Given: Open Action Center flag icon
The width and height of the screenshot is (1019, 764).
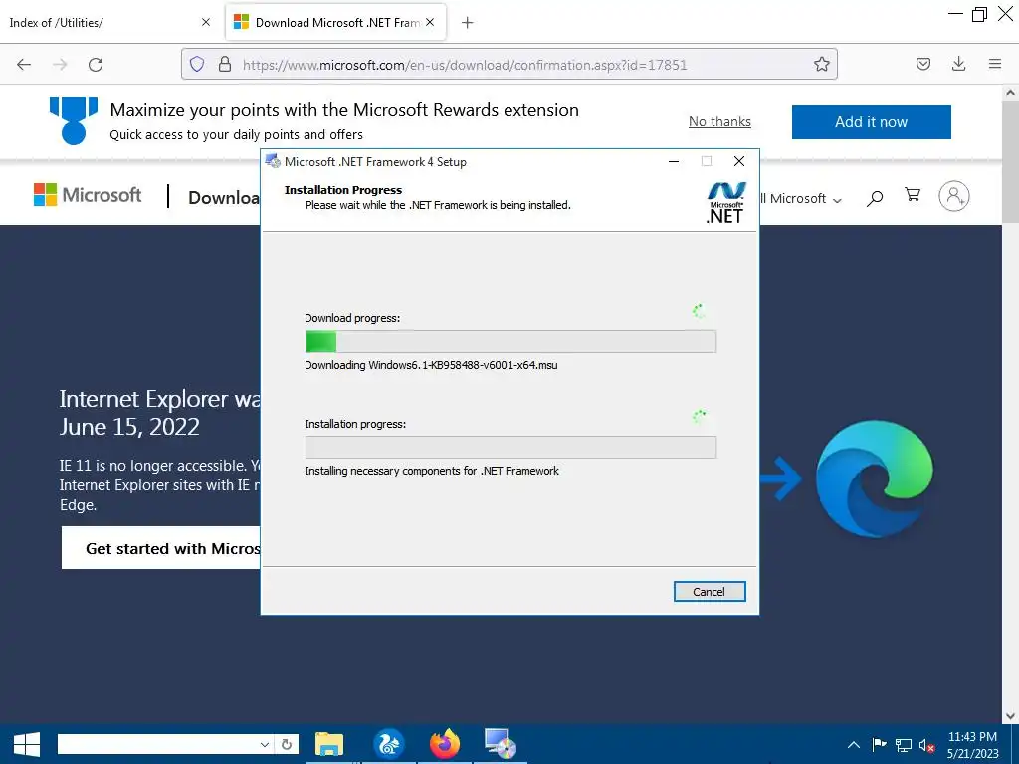Looking at the screenshot, I should (x=879, y=744).
